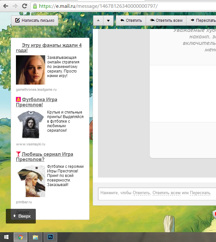Click the 'Ответить всем' toolbar button

[166, 20]
